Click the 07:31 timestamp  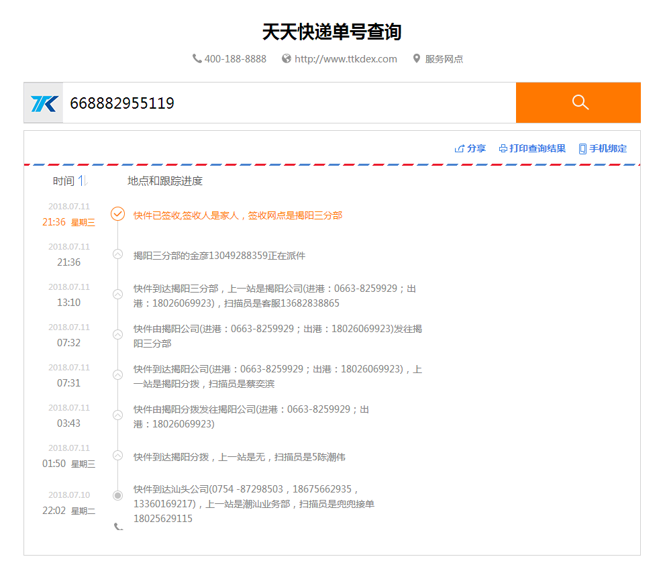[68, 383]
